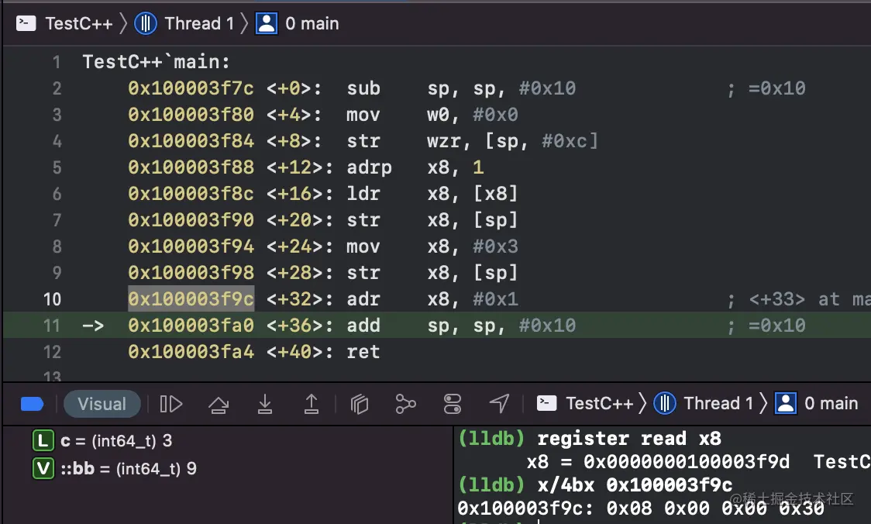
Task: Click x8 value 0x0000000100003f9d in console
Action: [x=686, y=461]
